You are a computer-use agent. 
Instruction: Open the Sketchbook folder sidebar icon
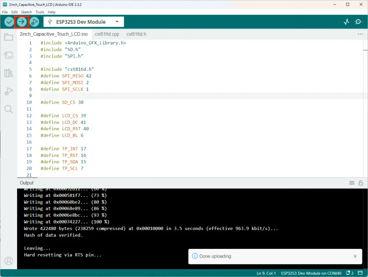tap(9, 37)
